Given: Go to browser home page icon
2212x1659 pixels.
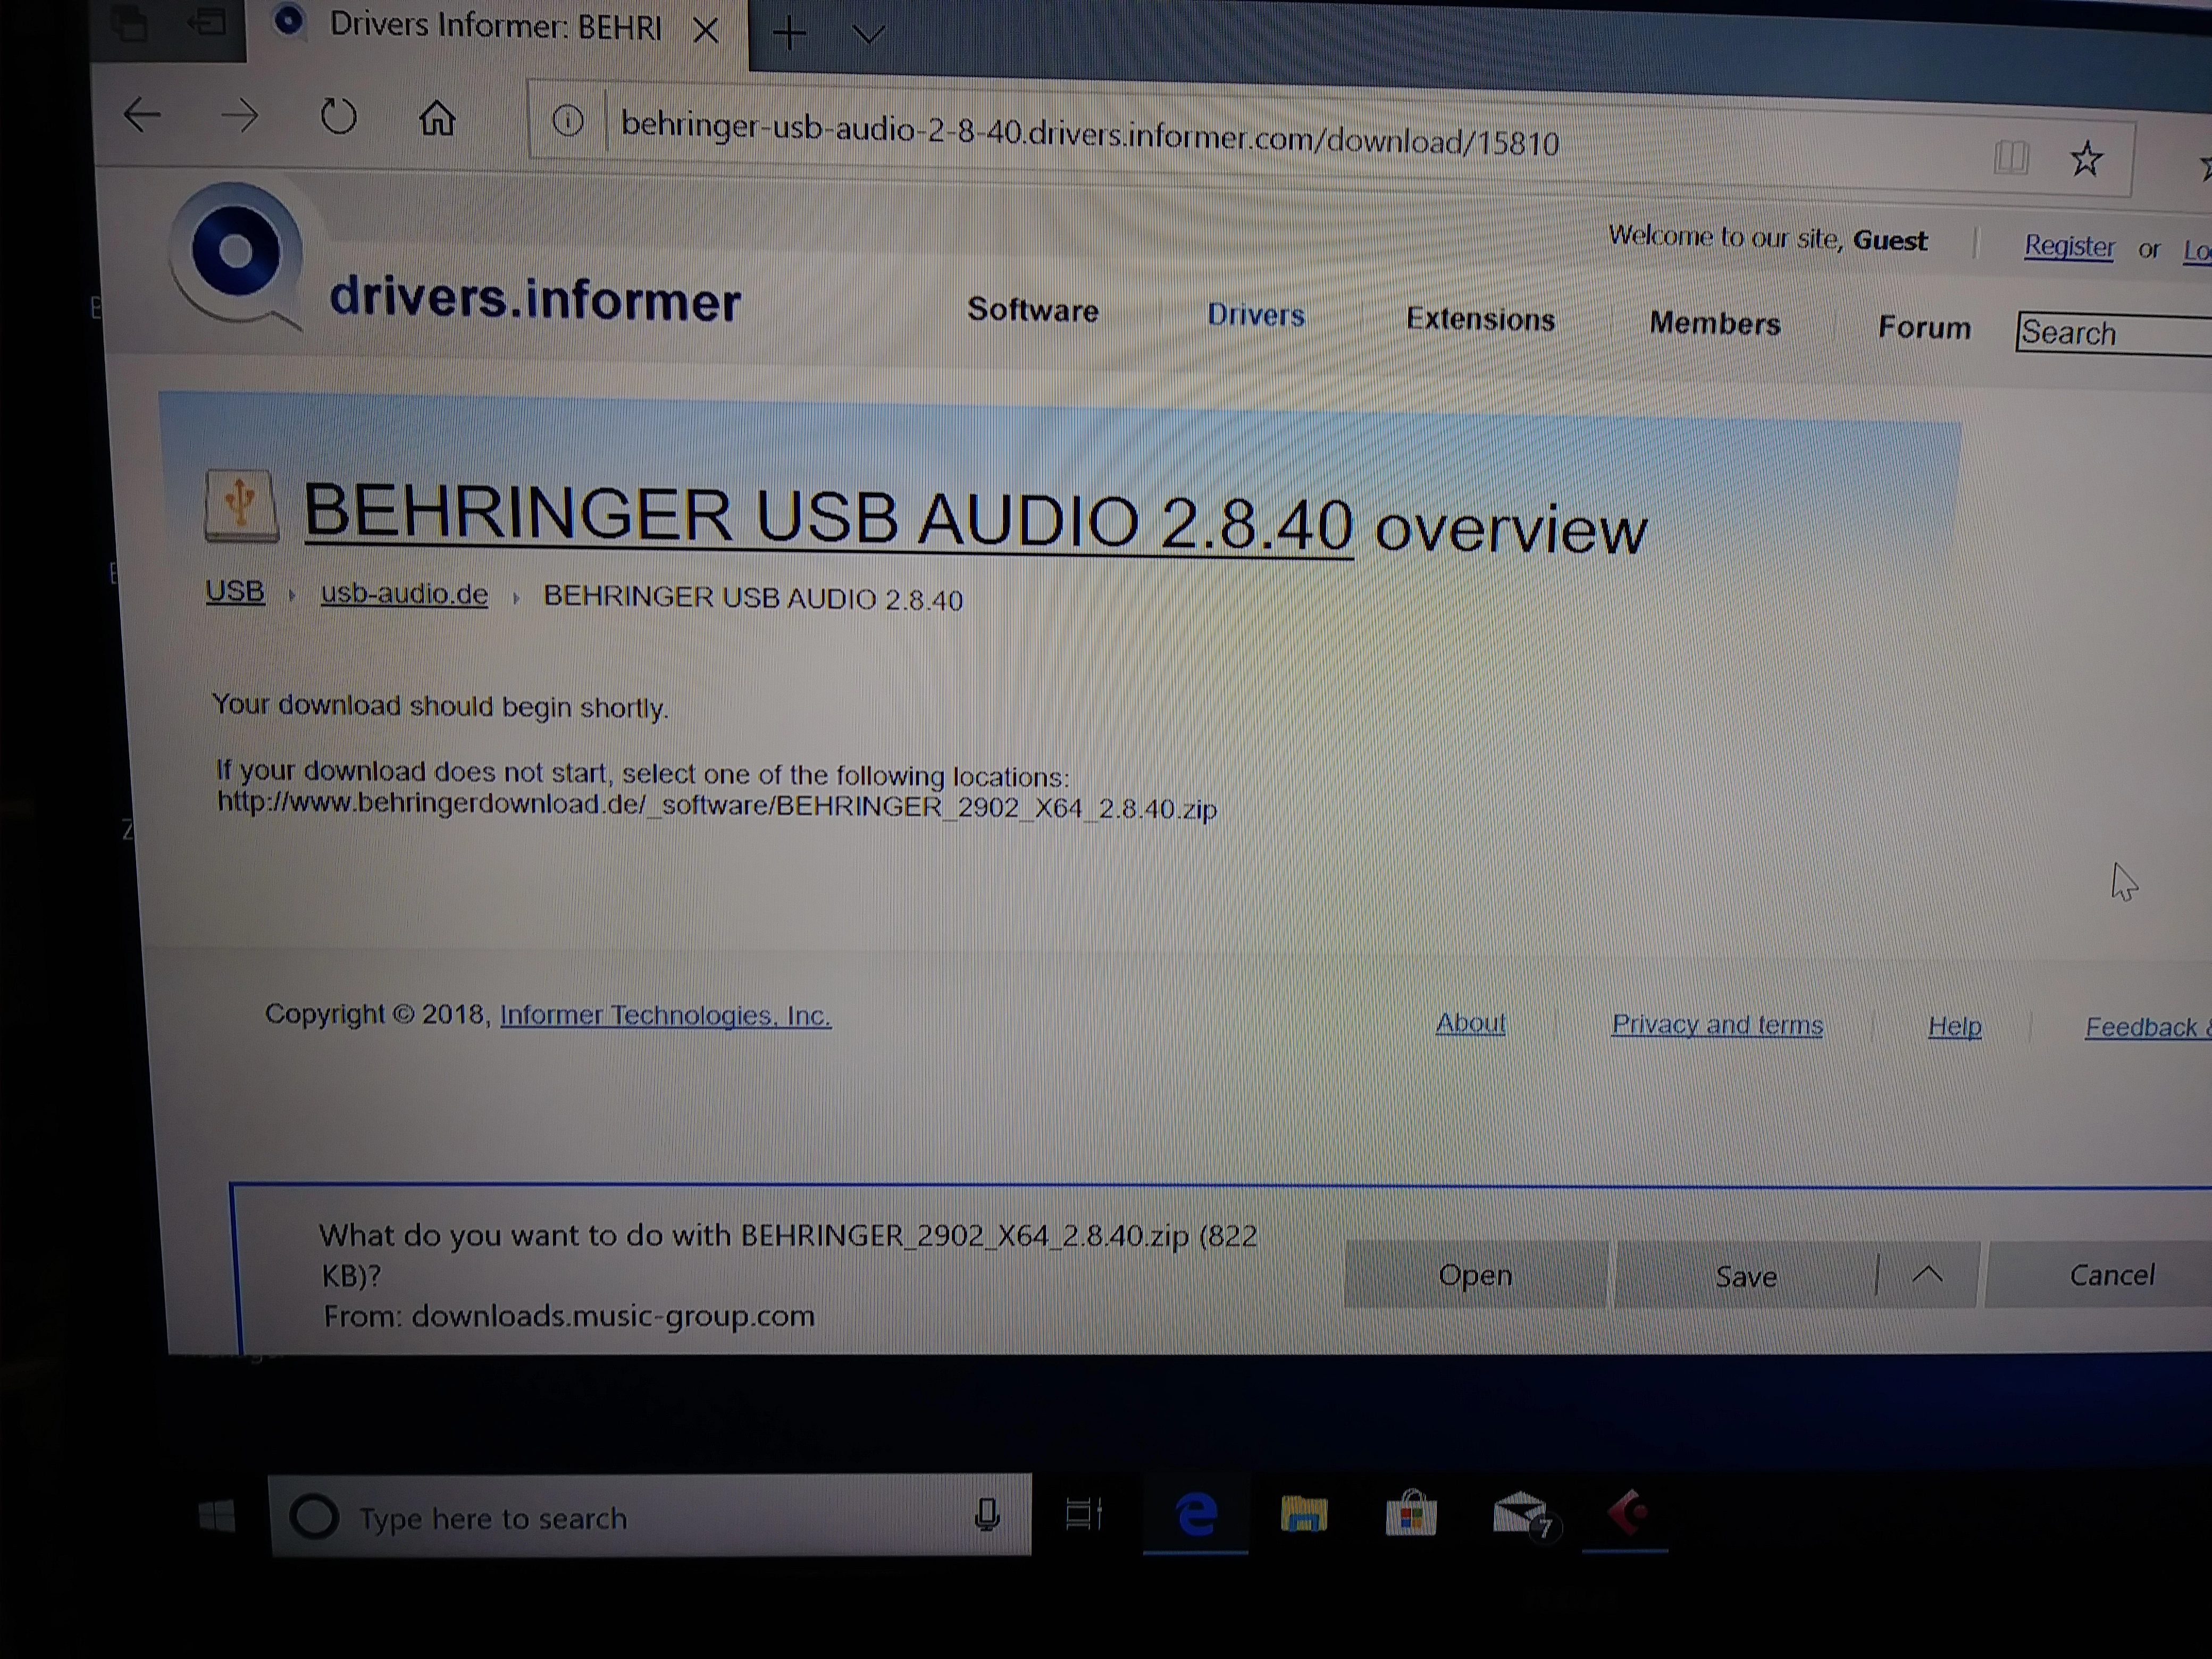Looking at the screenshot, I should (x=437, y=119).
